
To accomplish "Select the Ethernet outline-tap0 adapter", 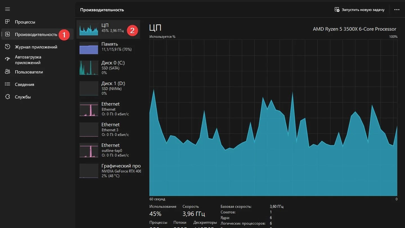I will 108,150.
